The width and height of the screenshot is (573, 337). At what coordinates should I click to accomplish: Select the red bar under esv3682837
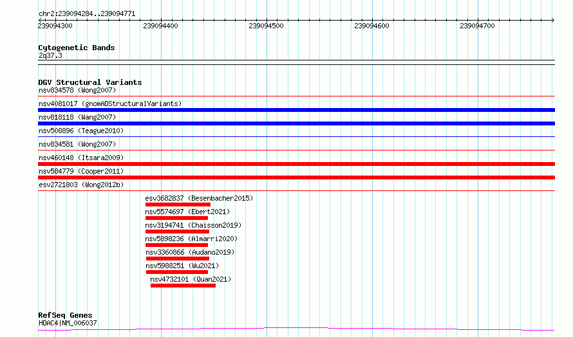click(x=178, y=205)
